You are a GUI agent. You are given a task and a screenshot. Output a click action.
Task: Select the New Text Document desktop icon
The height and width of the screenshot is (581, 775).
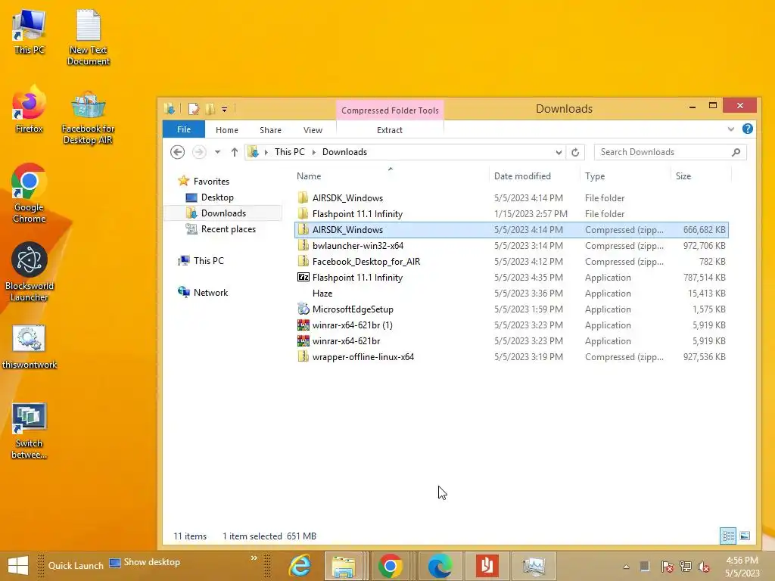(89, 38)
